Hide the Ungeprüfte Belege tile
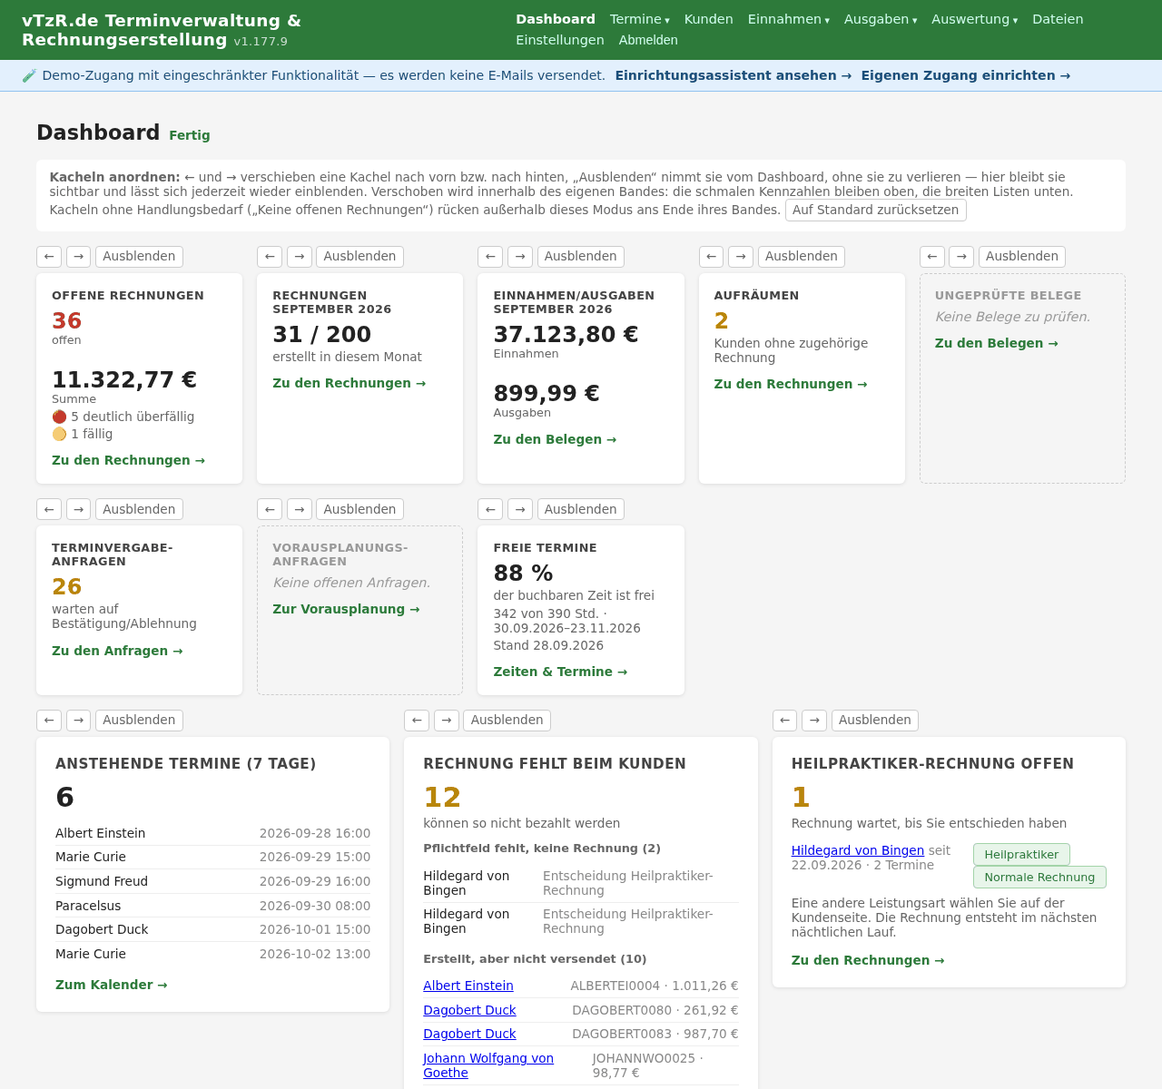Image resolution: width=1162 pixels, height=1089 pixels. coord(1022,257)
